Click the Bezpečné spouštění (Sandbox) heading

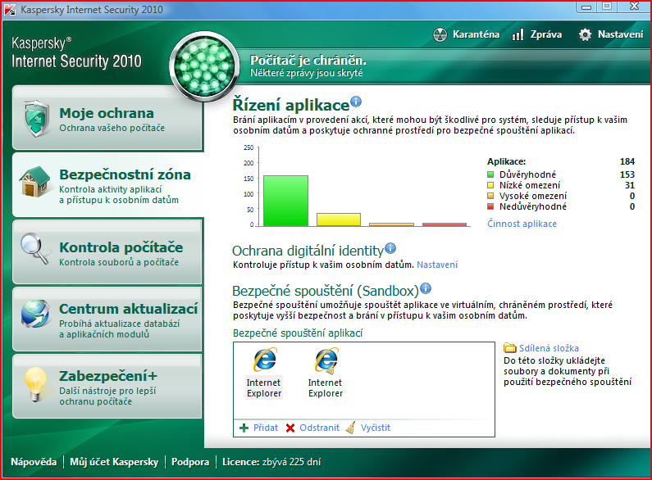[x=325, y=291]
